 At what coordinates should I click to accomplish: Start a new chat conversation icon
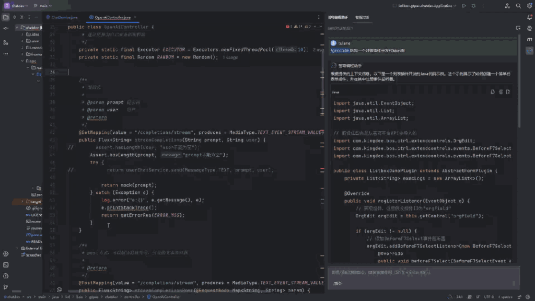517,28
